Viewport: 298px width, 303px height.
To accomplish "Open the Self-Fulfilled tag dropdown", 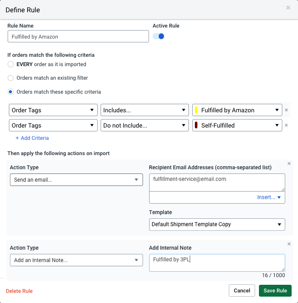I will (237, 125).
